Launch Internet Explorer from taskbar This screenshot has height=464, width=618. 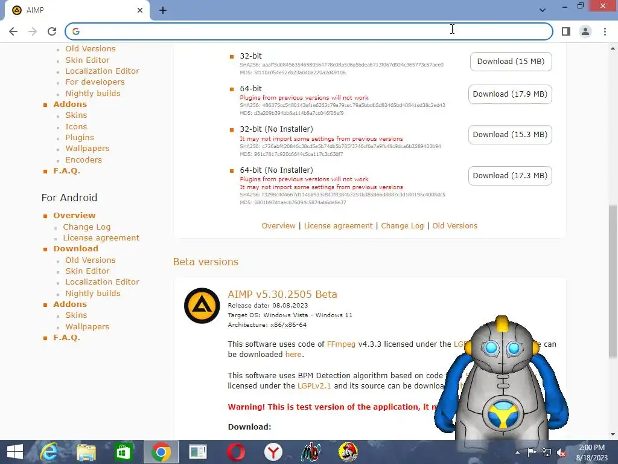click(49, 452)
